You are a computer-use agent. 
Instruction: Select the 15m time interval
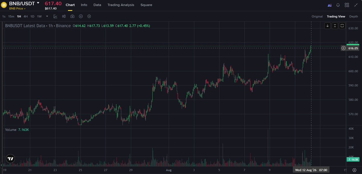[11, 17]
